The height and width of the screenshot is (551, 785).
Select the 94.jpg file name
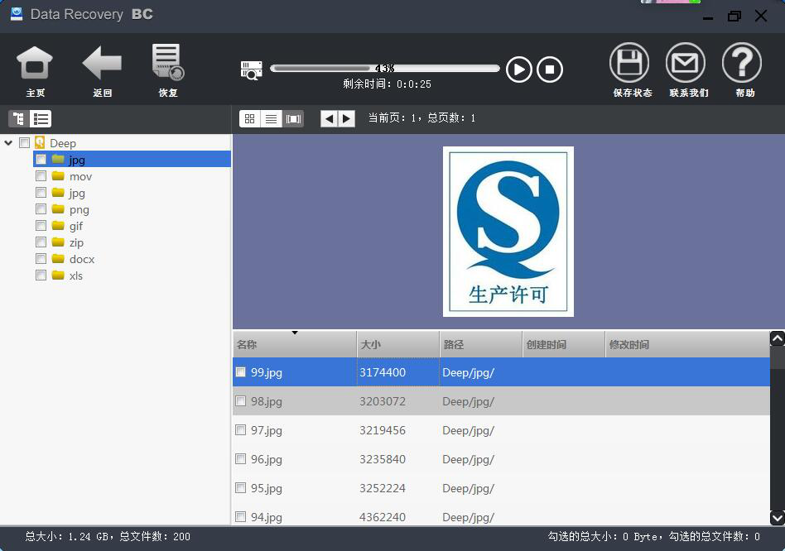[x=267, y=518]
